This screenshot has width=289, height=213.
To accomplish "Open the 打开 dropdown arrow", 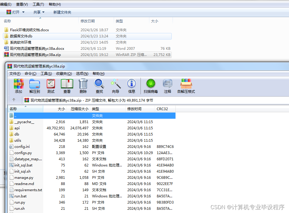I will pyautogui.click(x=23, y=12).
